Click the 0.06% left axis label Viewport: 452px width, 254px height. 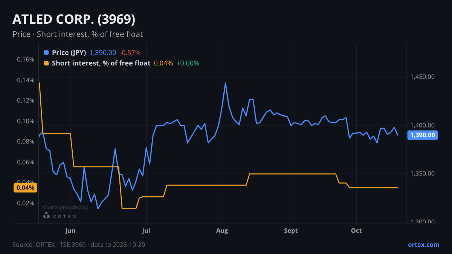tap(26, 162)
